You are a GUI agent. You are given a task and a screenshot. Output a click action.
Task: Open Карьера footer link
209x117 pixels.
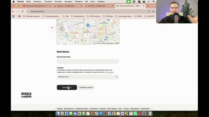point(103,109)
